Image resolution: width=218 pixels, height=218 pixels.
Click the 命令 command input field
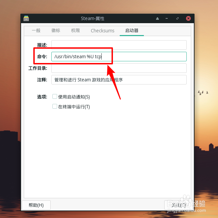tap(119, 57)
